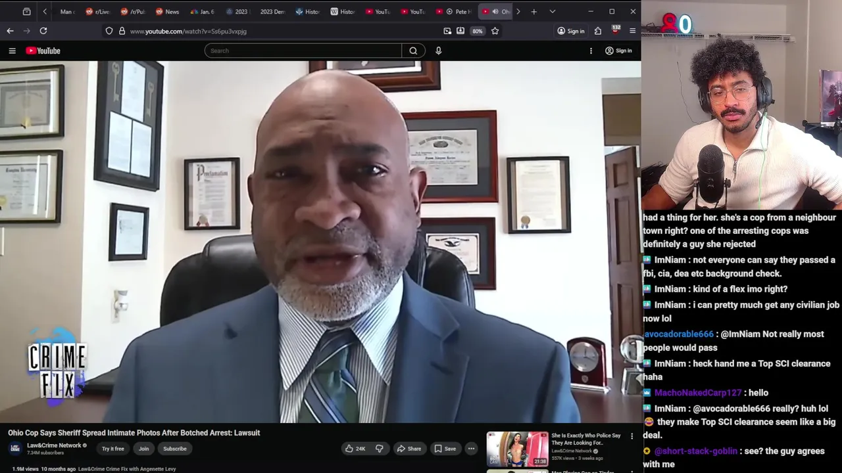Dislike the video with thumbs down
This screenshot has width=842, height=473.
click(x=380, y=449)
